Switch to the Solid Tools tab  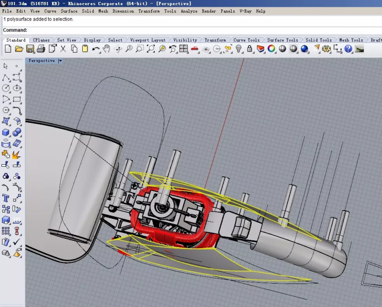click(x=318, y=40)
